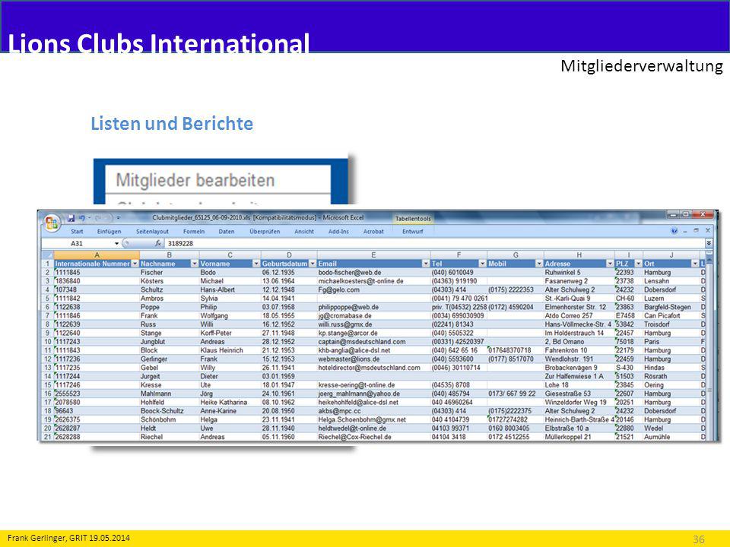Open the Nachname column filter dropdown

[195, 264]
